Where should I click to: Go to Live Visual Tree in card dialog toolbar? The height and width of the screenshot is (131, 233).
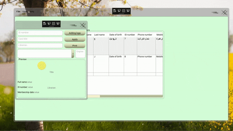click(45, 24)
